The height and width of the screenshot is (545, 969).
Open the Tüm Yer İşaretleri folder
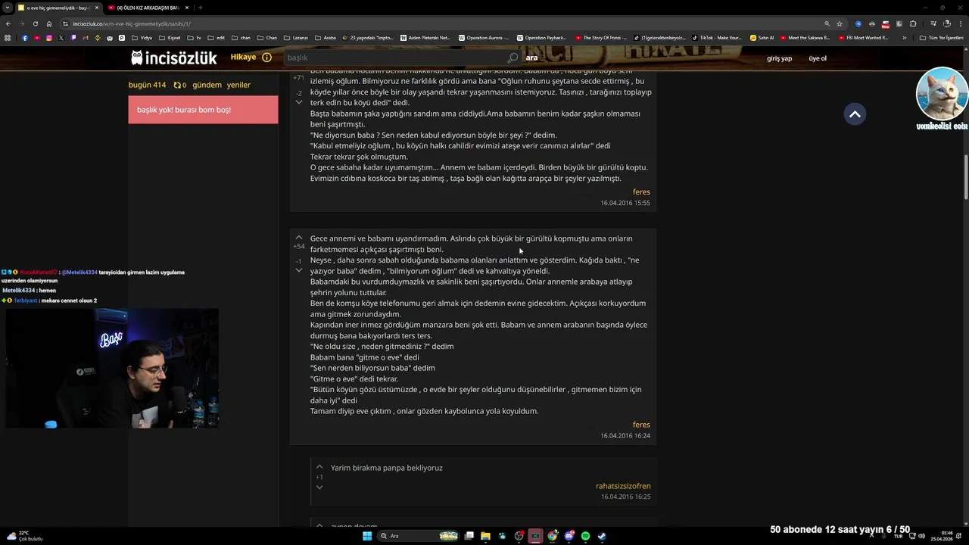[x=942, y=38]
